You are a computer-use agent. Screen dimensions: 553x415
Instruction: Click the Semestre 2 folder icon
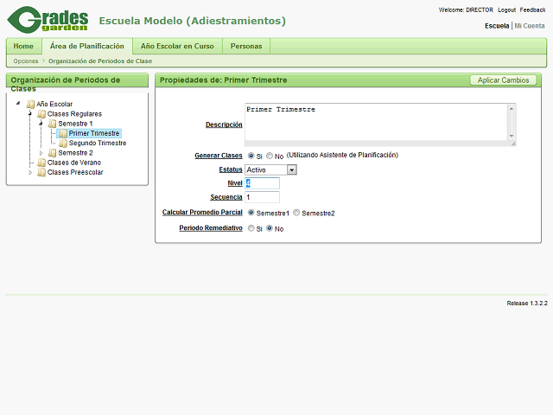(x=53, y=153)
